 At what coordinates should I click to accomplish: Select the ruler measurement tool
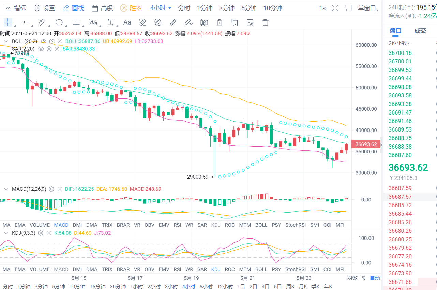(x=173, y=22)
